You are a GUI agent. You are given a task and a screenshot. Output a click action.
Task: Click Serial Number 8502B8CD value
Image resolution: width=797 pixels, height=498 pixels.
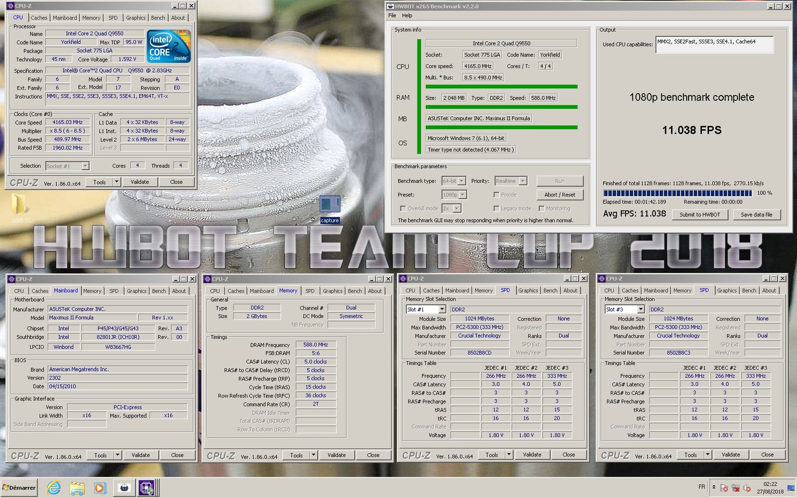[480, 353]
